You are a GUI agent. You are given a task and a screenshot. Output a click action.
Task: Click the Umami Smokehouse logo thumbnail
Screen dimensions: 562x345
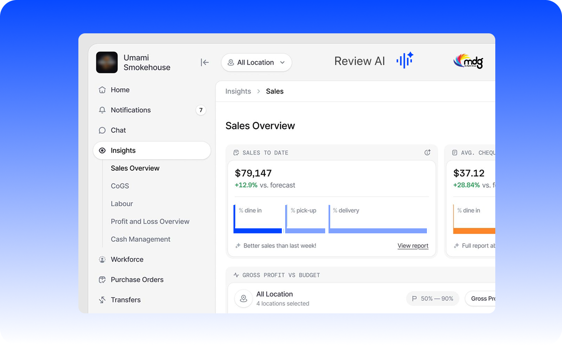[107, 62]
